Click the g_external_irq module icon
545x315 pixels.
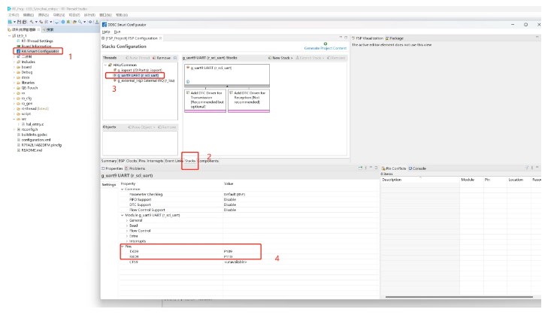point(115,80)
